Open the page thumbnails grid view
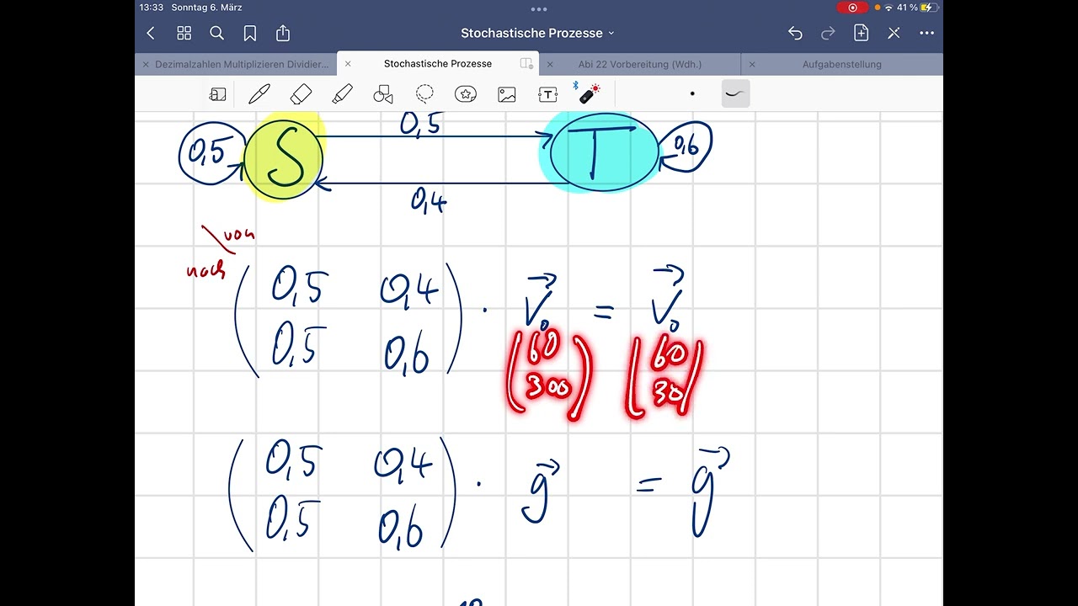This screenshot has width=1078, height=606. click(184, 33)
